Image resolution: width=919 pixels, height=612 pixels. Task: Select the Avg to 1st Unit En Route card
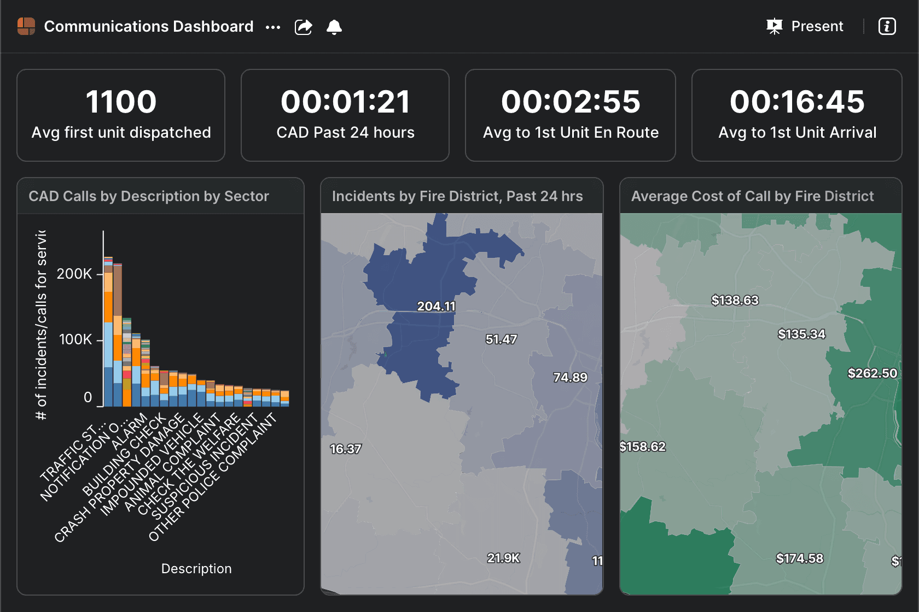571,115
